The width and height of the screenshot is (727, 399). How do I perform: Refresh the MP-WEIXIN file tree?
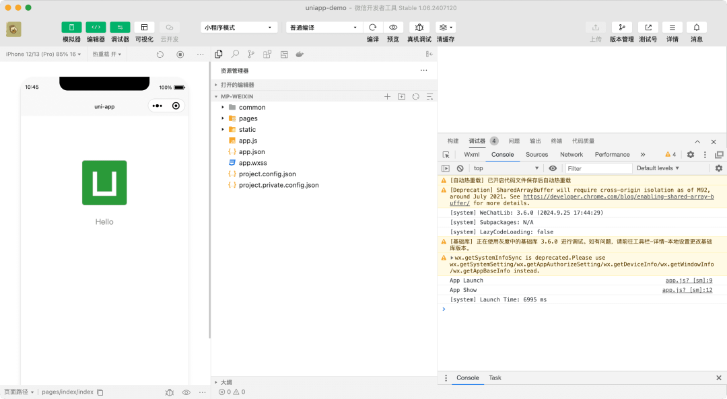click(416, 96)
